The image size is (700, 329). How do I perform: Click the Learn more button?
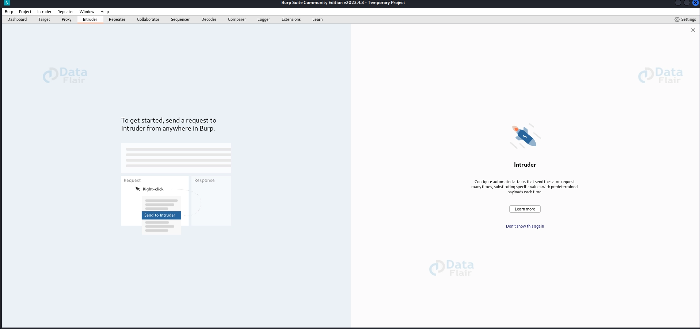tap(525, 209)
